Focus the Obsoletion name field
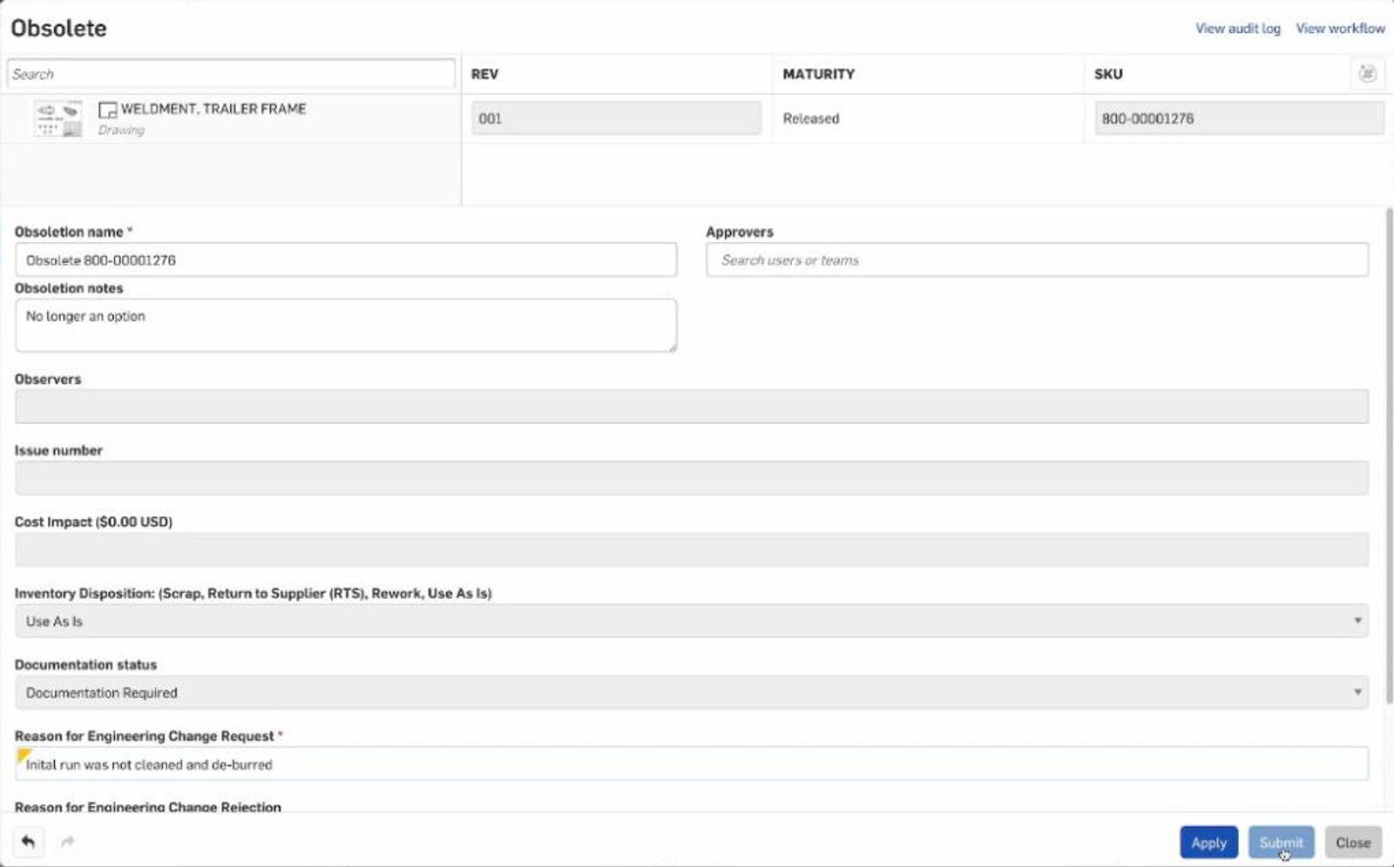Image resolution: width=1394 pixels, height=867 pixels. [345, 260]
